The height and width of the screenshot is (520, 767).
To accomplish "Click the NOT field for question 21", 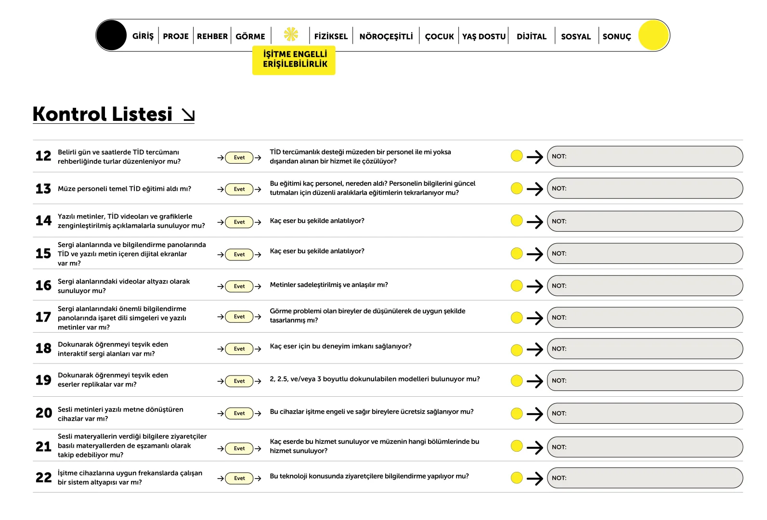I will tap(645, 447).
